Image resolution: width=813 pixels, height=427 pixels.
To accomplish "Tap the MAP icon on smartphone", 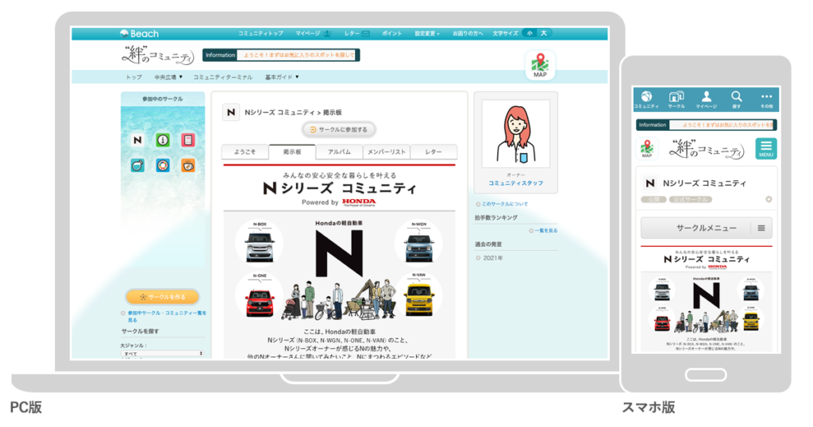I will click(647, 148).
